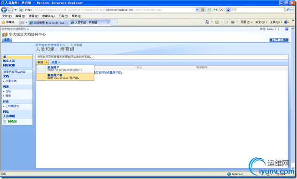Switch to the 欢迎使用 Microsoft Onl... tab
297x179 pixels.
(x=49, y=23)
